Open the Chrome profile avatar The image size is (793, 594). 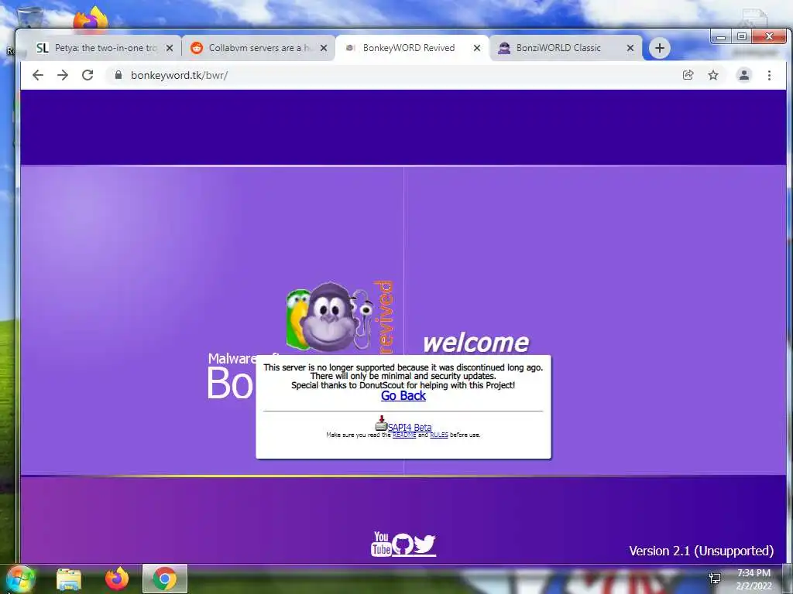744,75
